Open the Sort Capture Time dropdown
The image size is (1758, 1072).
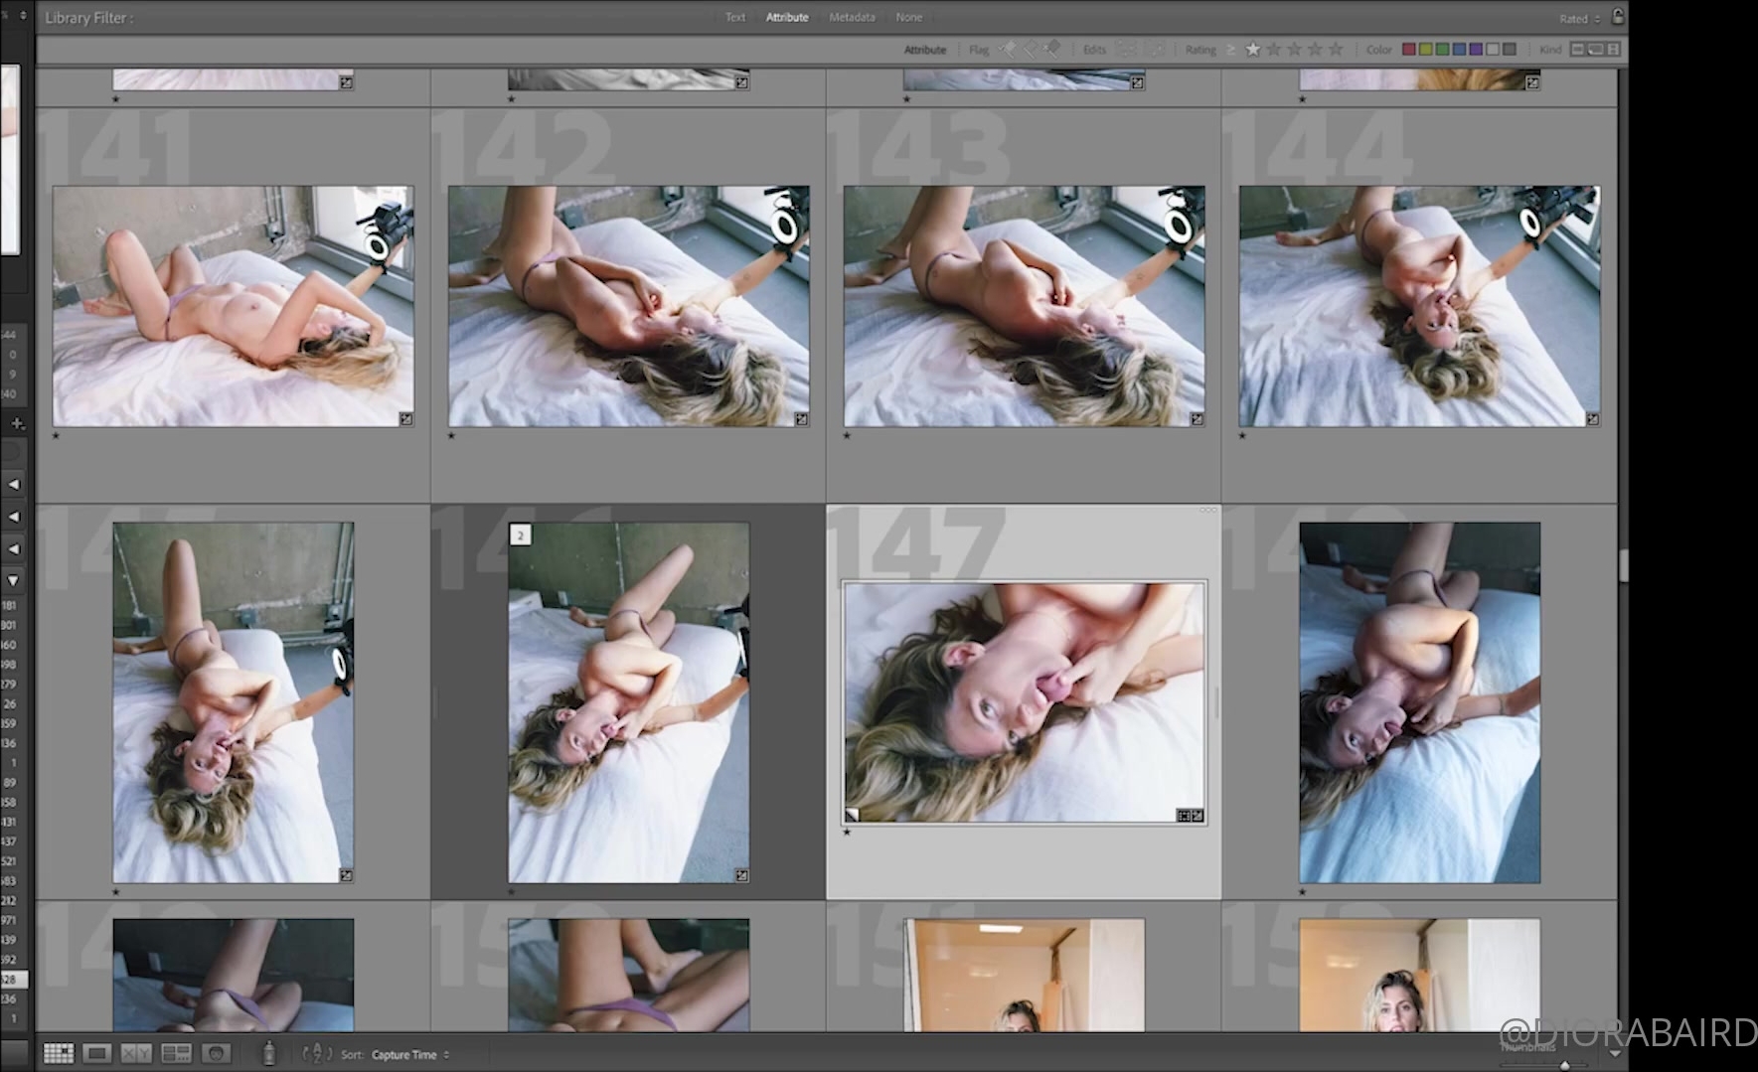[409, 1054]
